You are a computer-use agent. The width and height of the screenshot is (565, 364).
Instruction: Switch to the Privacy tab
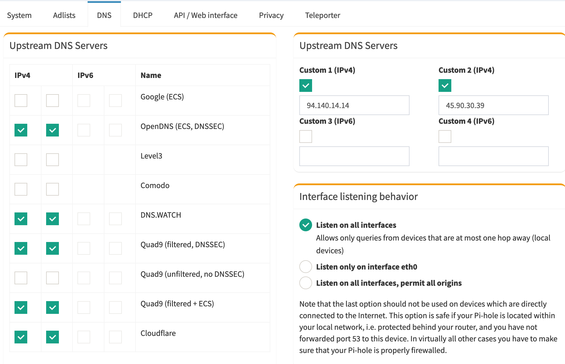(x=271, y=15)
